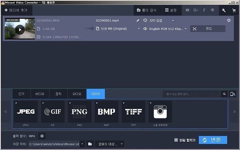This screenshot has height=150, width=240.
Task: Select the image (이미지) tab
Action: (x=96, y=94)
